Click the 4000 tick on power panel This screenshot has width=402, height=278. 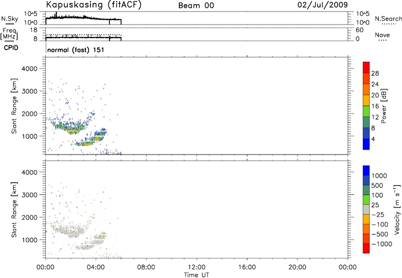30,69
